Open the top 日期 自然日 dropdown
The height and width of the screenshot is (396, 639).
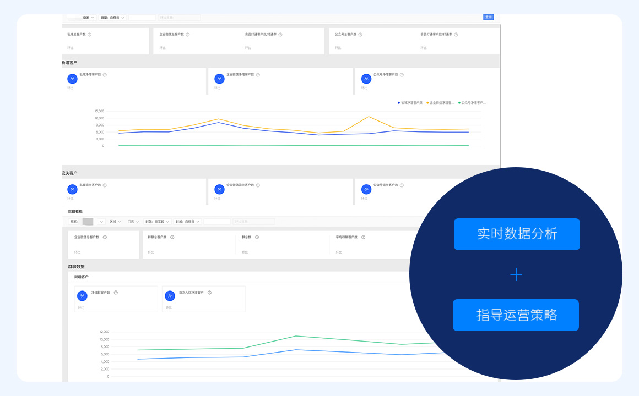113,18
